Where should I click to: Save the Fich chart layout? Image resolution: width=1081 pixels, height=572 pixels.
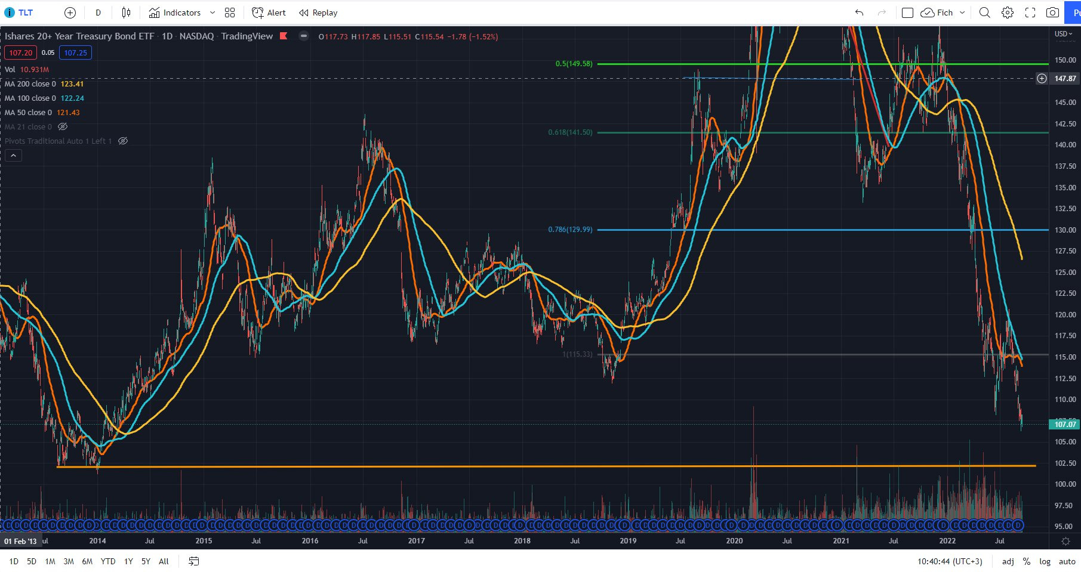937,13
